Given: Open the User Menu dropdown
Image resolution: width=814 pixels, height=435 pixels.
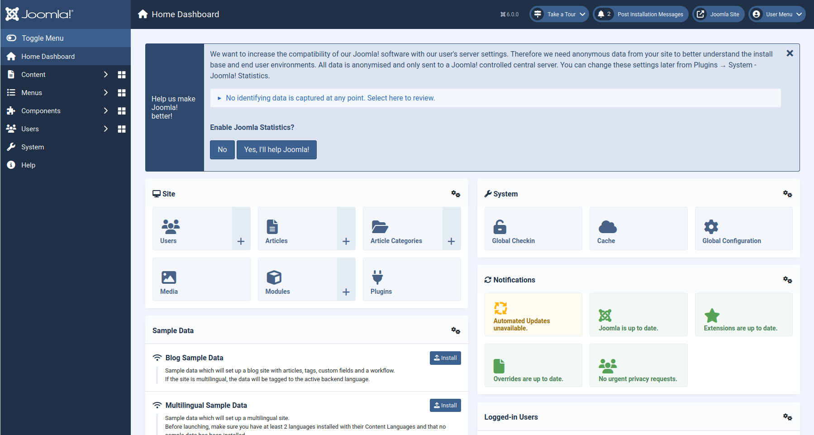Looking at the screenshot, I should tap(776, 14).
